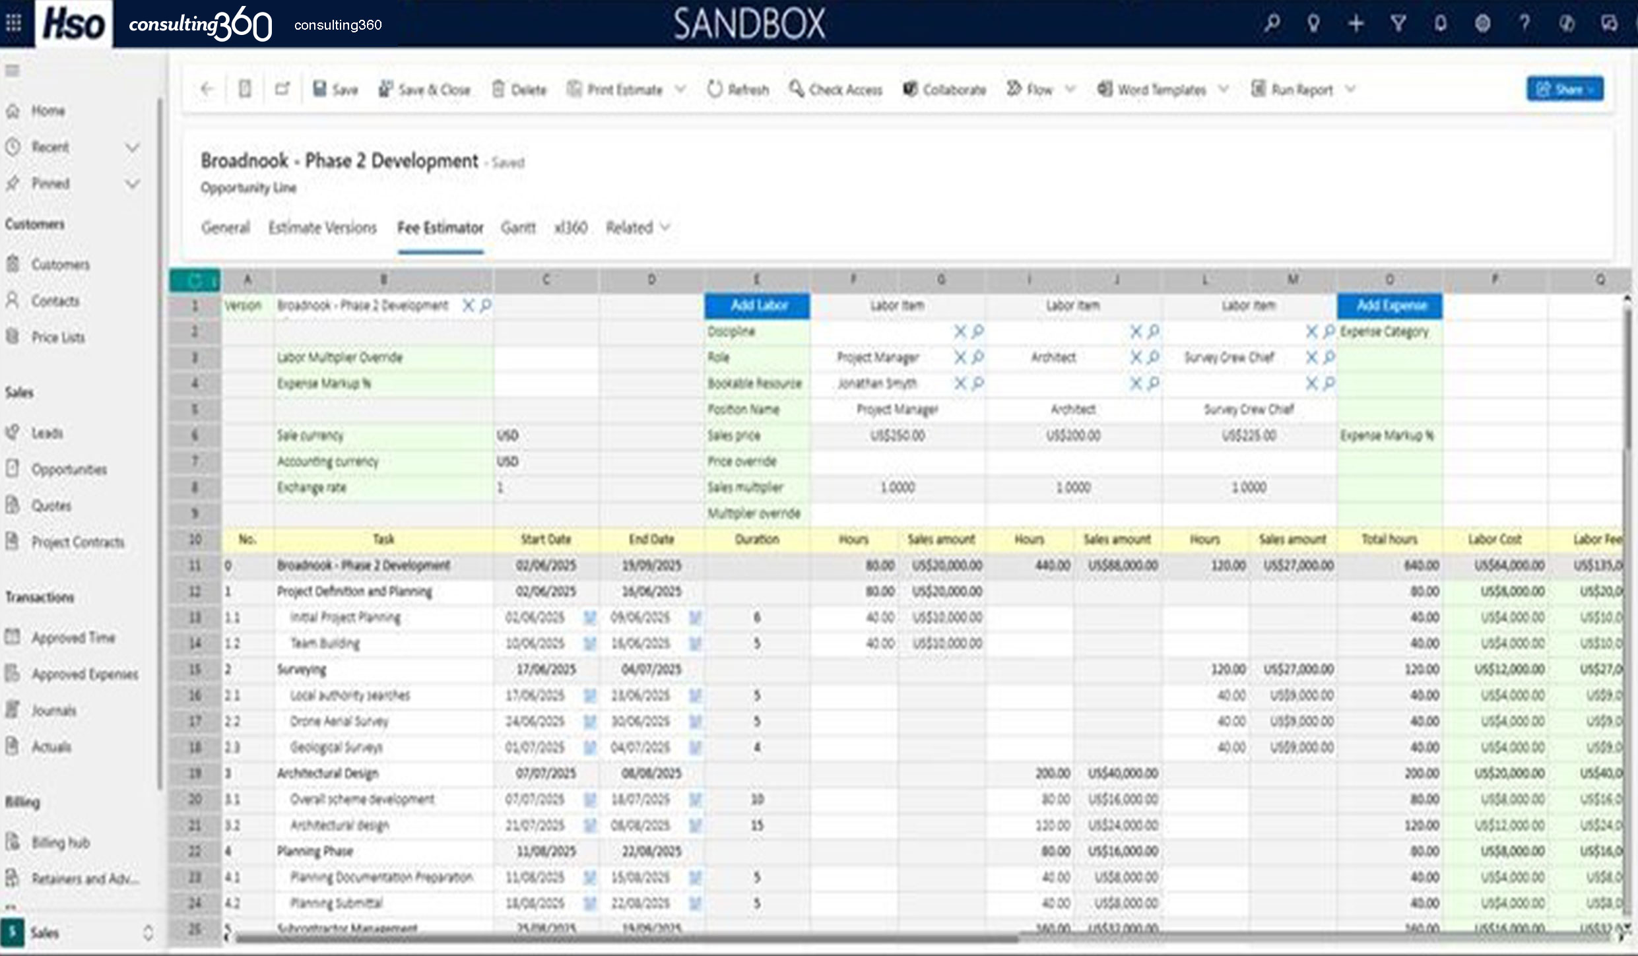Image resolution: width=1638 pixels, height=956 pixels.
Task: Click the search magnifier in top bar
Action: (x=1272, y=24)
